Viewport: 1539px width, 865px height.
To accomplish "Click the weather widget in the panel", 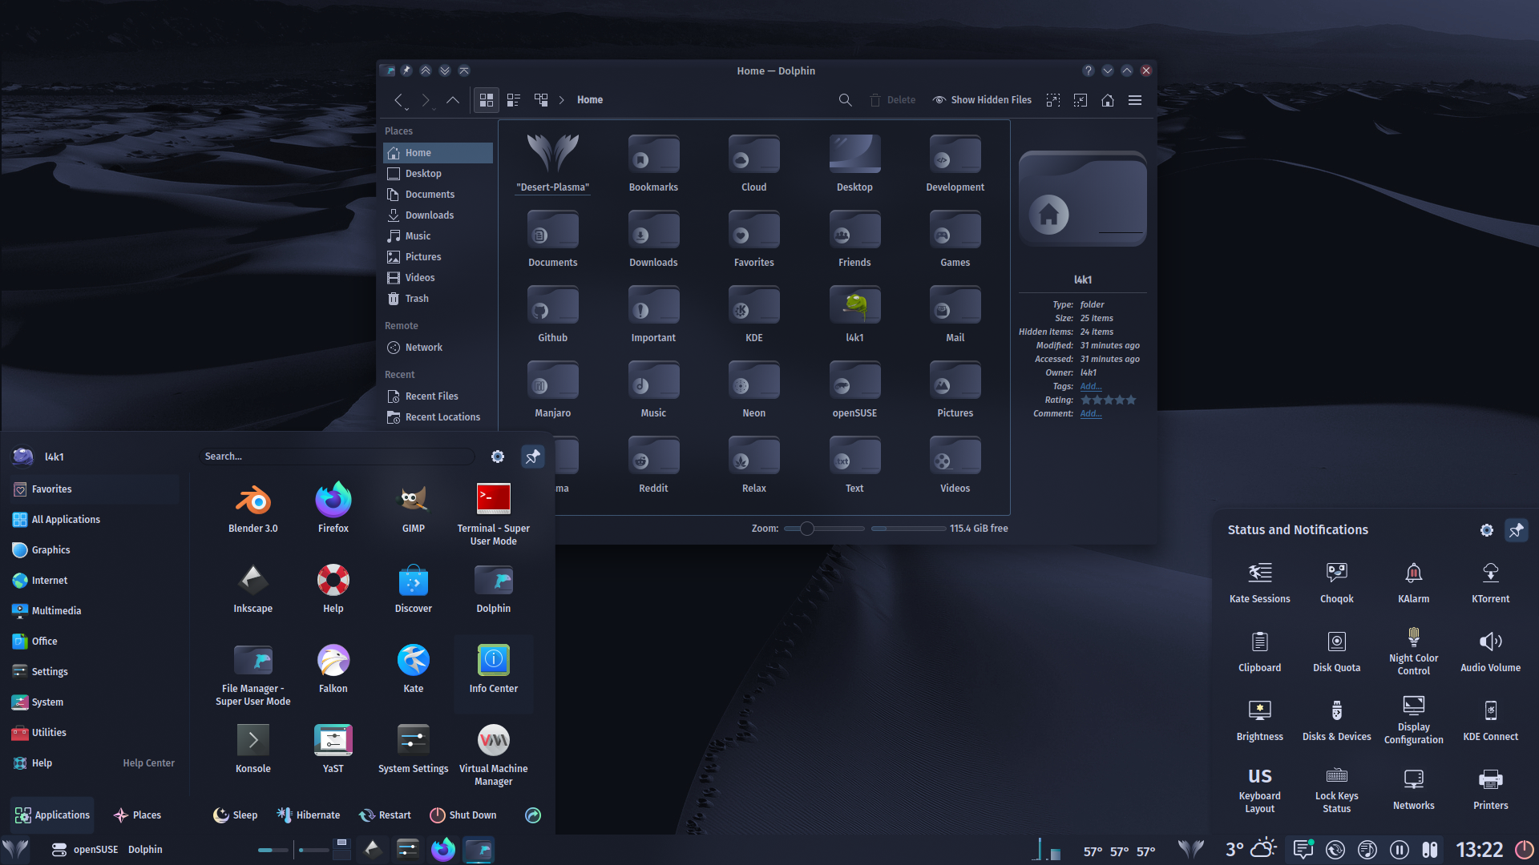I will (1250, 849).
